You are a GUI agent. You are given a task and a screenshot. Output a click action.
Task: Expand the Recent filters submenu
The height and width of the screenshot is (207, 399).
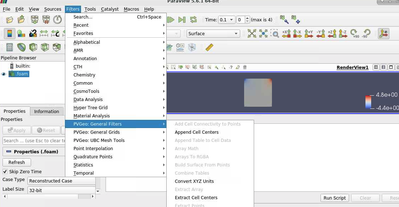[x=116, y=25]
